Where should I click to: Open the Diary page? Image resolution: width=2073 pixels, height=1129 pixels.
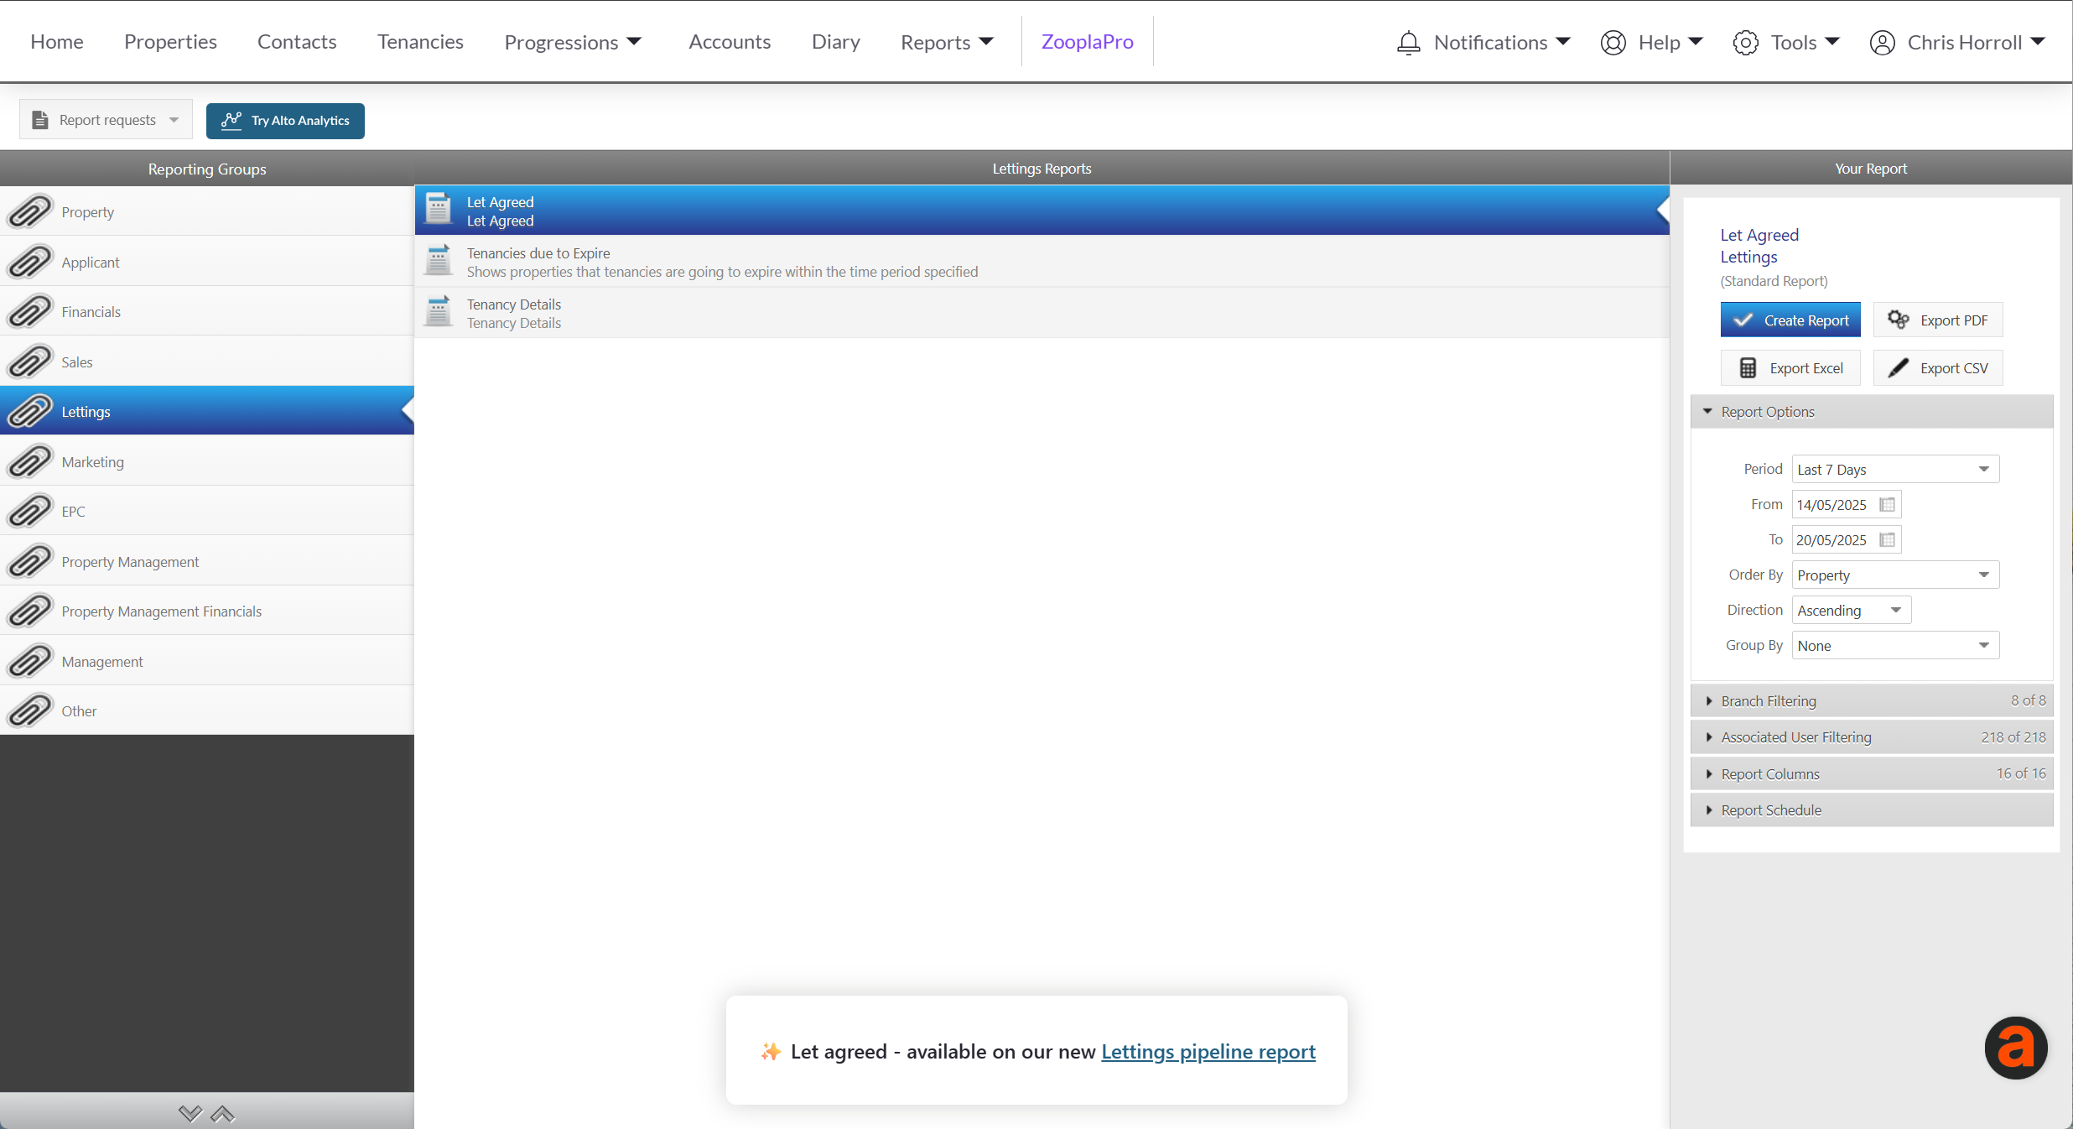click(836, 41)
